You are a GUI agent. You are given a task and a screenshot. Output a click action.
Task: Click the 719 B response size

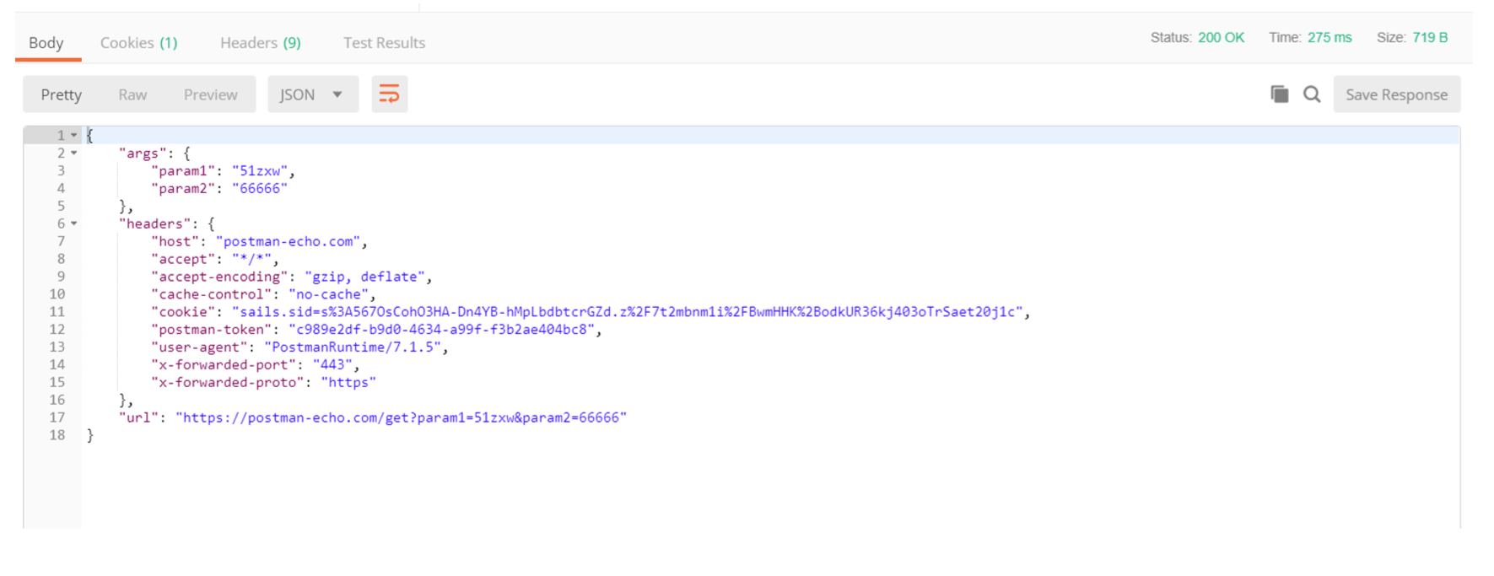pyautogui.click(x=1430, y=38)
